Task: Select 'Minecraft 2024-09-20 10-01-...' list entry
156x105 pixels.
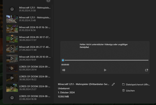Action: coord(29,58)
